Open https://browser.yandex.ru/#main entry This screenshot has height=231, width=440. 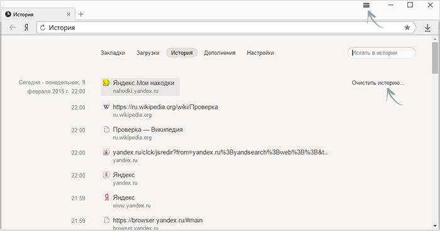pos(158,220)
